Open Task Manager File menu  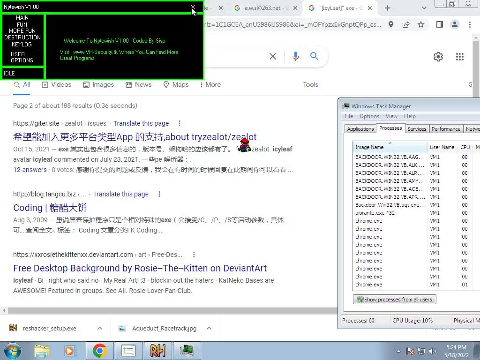coord(349,116)
